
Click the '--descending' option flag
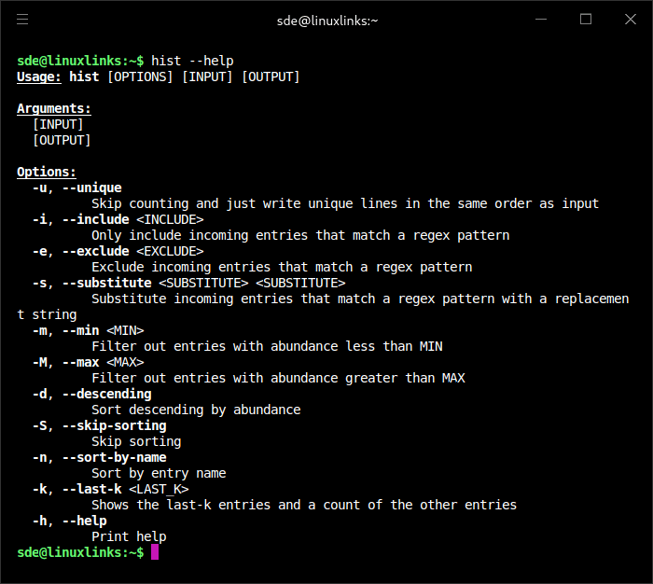(x=106, y=394)
